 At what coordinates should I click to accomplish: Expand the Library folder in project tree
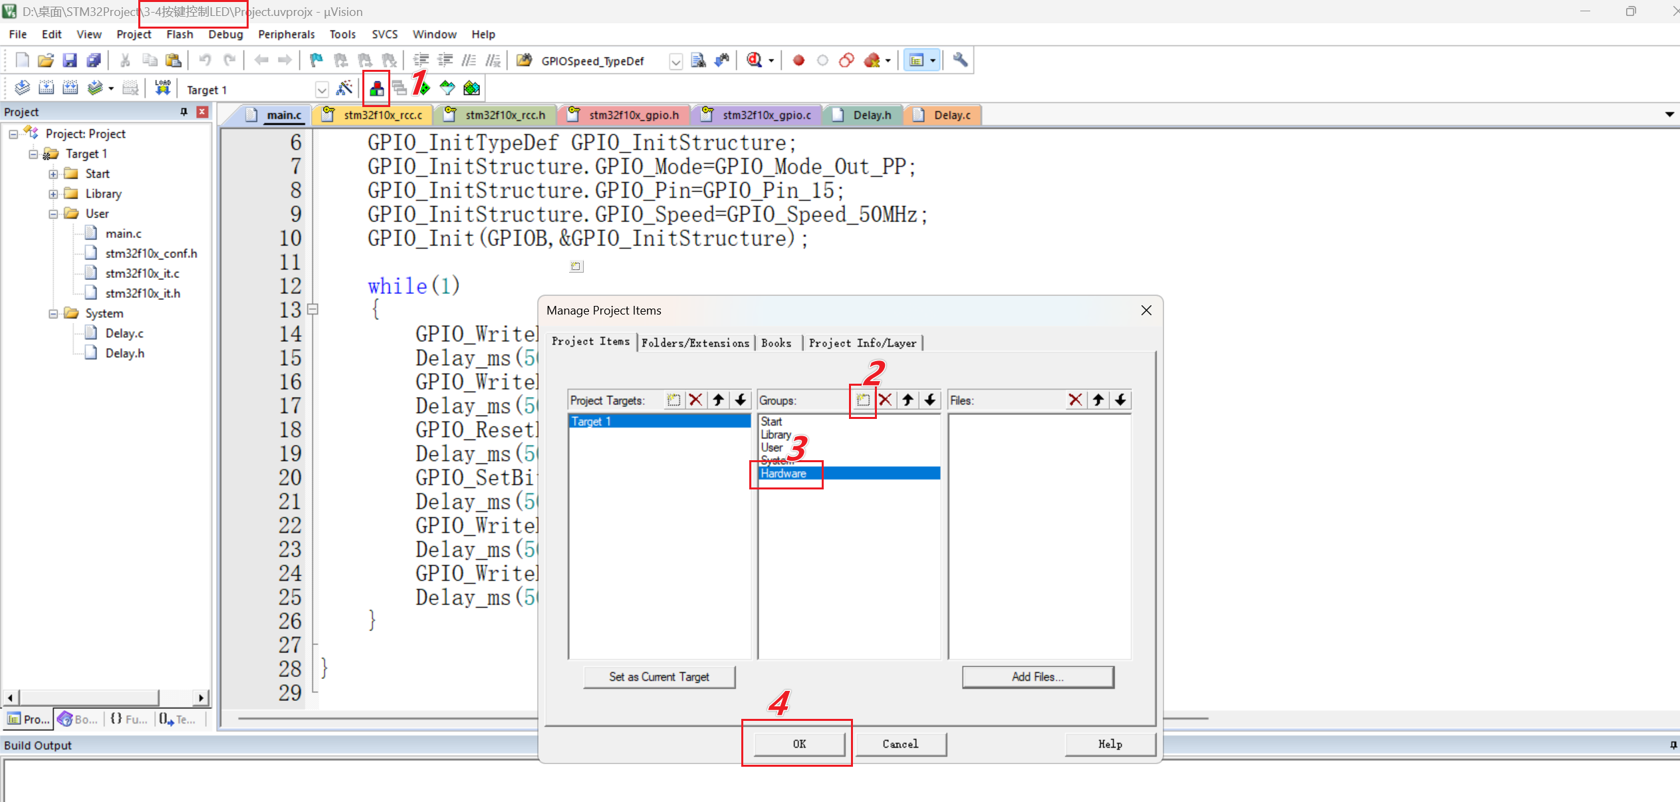tap(53, 194)
